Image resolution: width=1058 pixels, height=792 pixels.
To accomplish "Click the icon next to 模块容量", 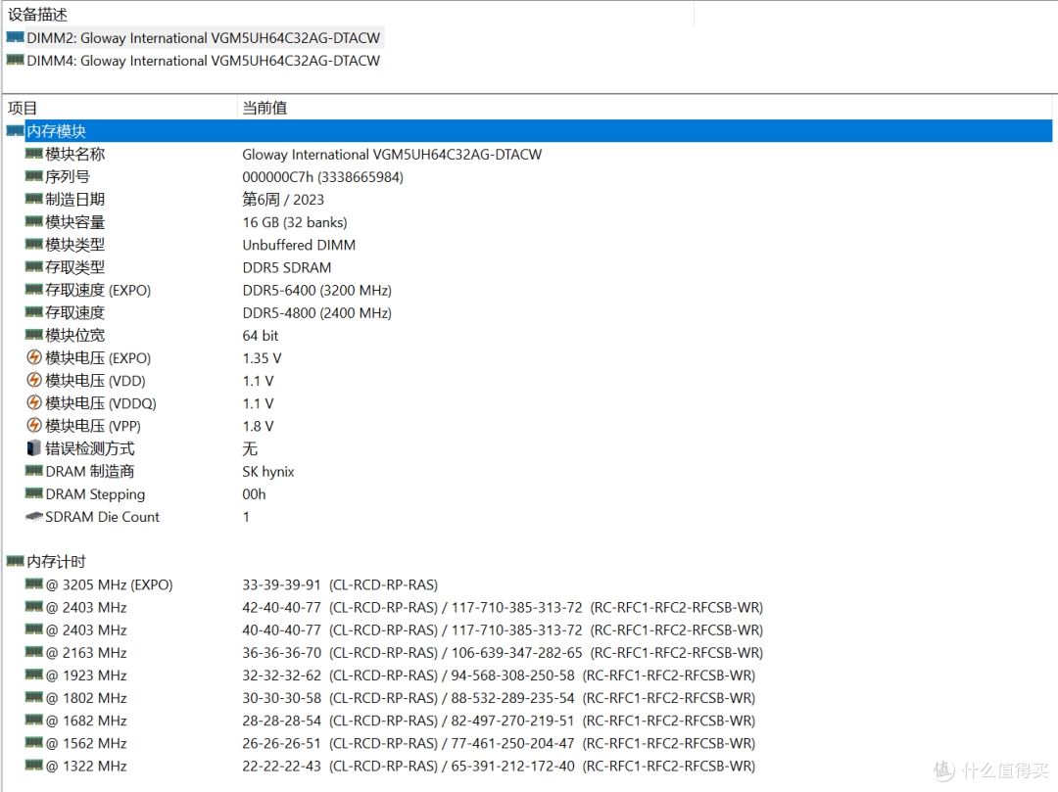I will coord(33,222).
